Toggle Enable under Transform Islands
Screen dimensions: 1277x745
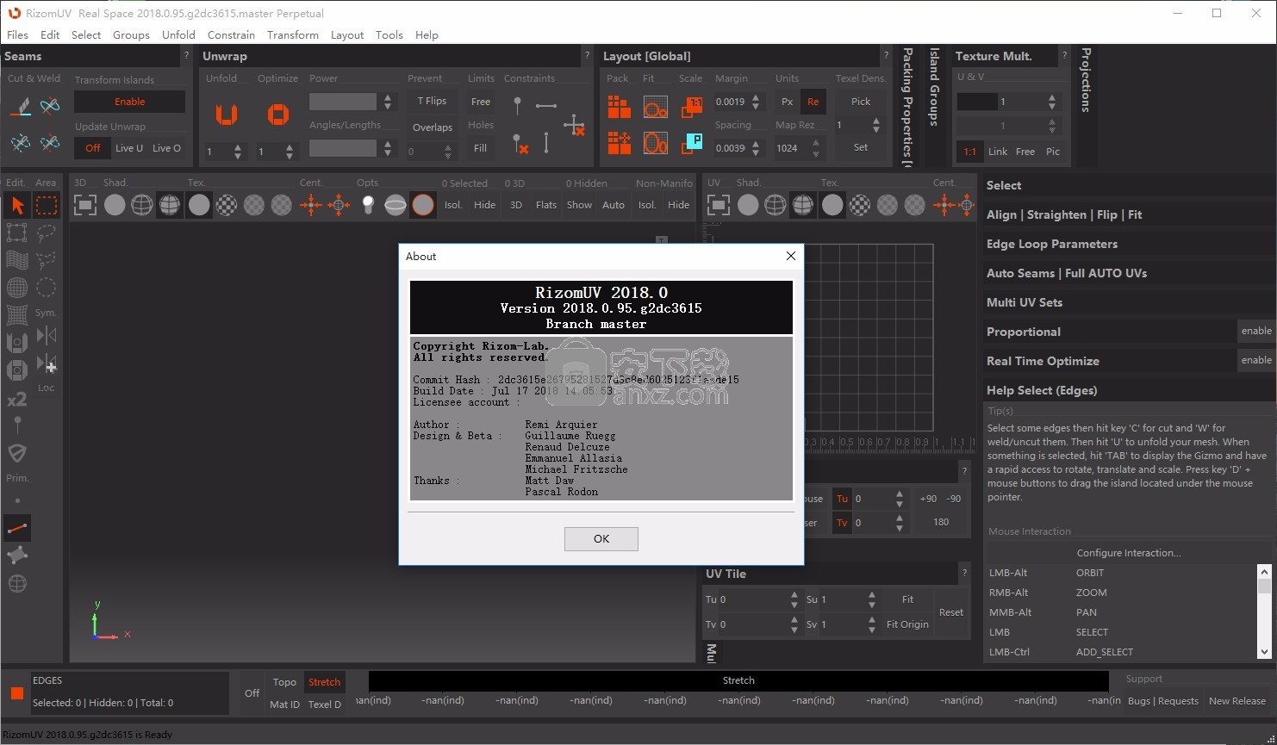point(129,102)
